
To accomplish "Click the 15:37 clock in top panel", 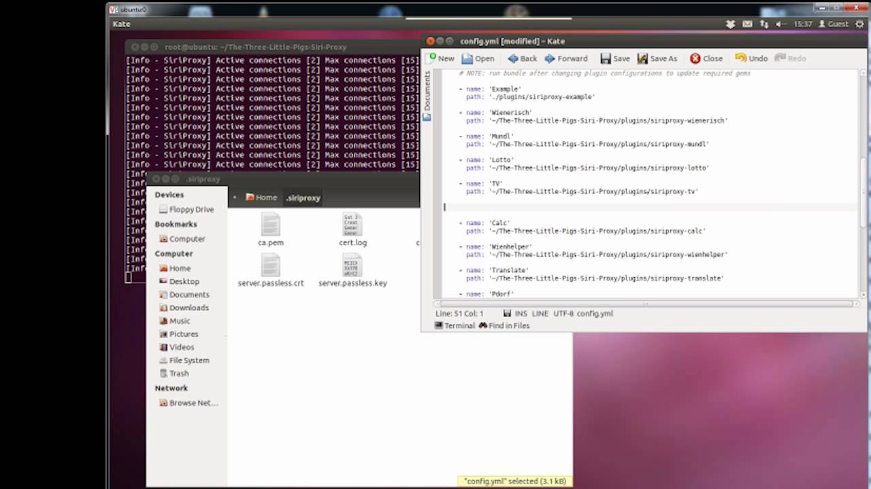I will (x=803, y=24).
